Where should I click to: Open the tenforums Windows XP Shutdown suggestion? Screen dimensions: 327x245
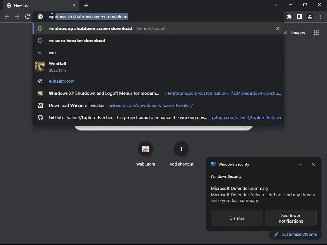pos(158,93)
